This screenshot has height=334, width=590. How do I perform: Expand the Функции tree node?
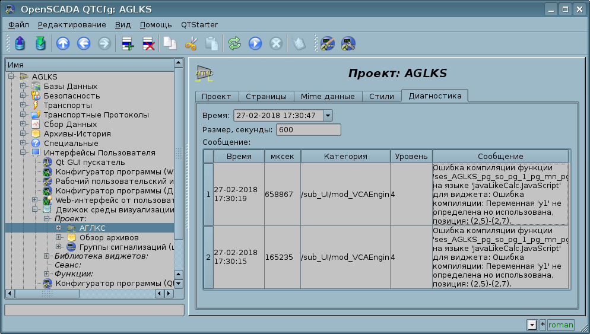tap(47, 273)
